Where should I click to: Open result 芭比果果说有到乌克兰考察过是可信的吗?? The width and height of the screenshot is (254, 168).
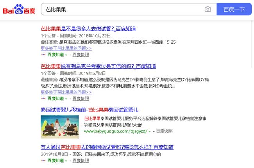[98, 66]
